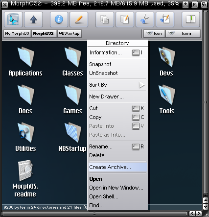This screenshot has width=209, height=217.
Task: Choose Open Shell... menu entry
Action: pyautogui.click(x=117, y=196)
